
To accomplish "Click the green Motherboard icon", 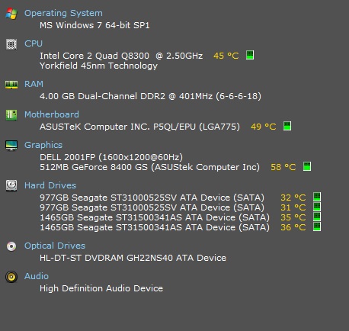I will [11, 115].
